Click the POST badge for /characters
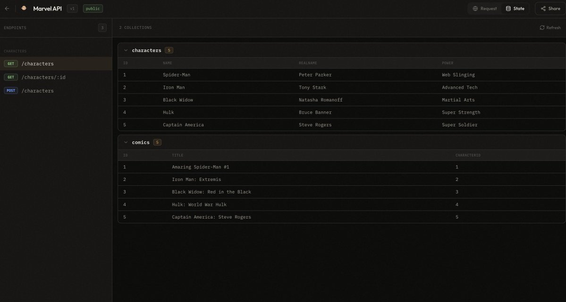 11,91
